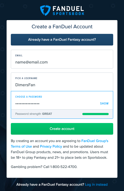124x191 pixels.
Task: Click the Log in instead link
Action: tap(96, 185)
